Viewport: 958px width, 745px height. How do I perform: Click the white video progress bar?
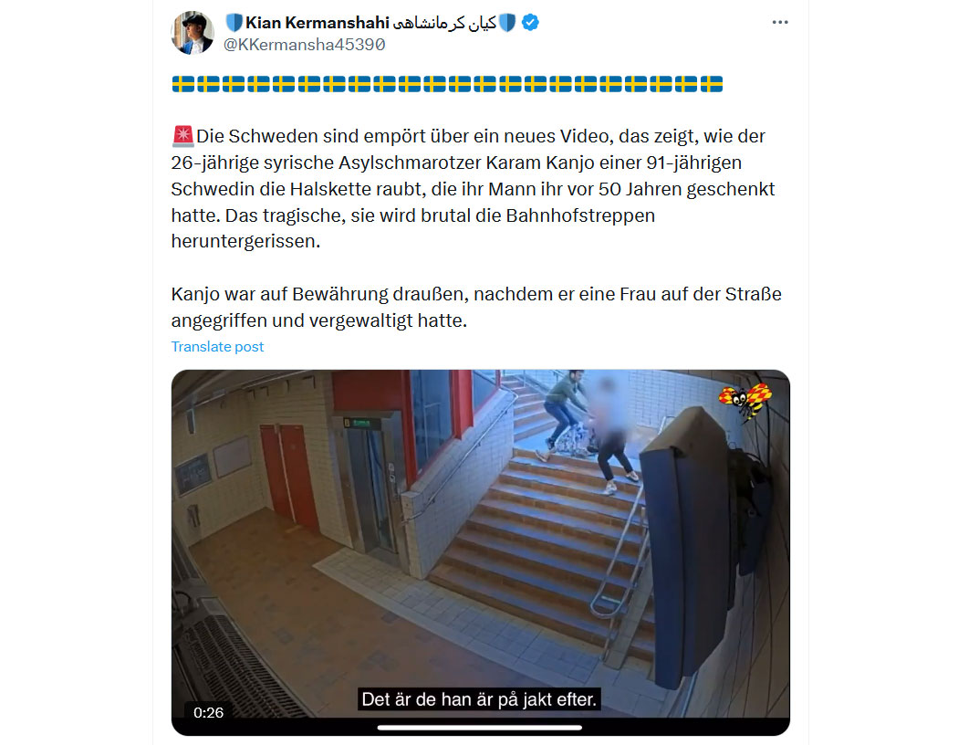pos(480,728)
